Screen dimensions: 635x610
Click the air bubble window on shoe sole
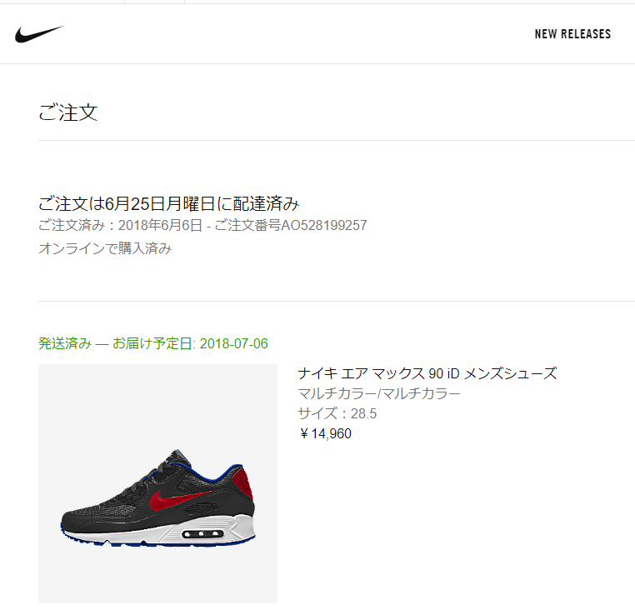point(202,534)
